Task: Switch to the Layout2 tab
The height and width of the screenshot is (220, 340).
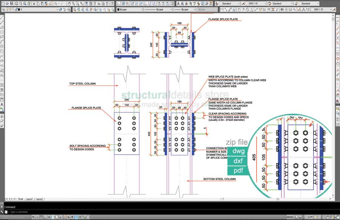Action: tap(39, 198)
